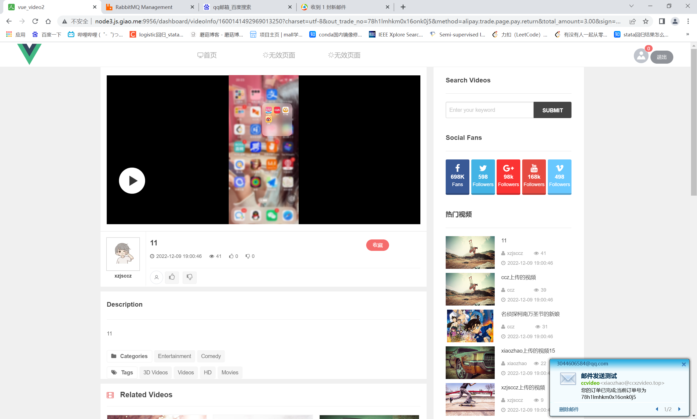This screenshot has width=697, height=419.
Task: Select the Entertainment category tag
Action: 174,356
